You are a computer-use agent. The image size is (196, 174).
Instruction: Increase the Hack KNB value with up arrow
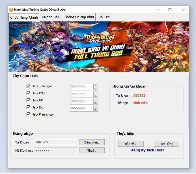[95, 93]
